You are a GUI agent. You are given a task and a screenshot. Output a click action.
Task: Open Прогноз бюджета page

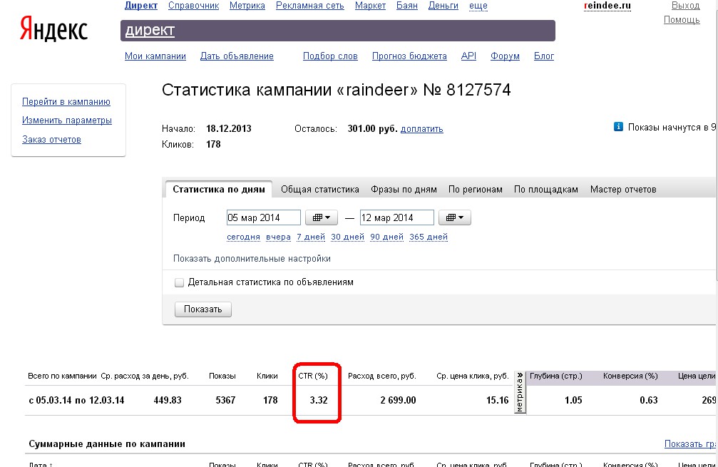(x=409, y=56)
